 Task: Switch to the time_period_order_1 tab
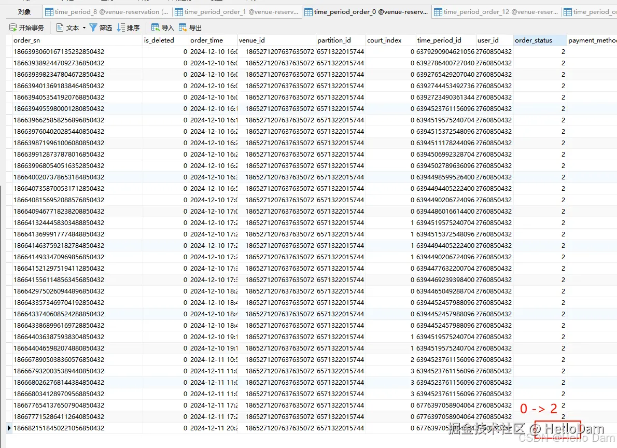[x=237, y=12]
